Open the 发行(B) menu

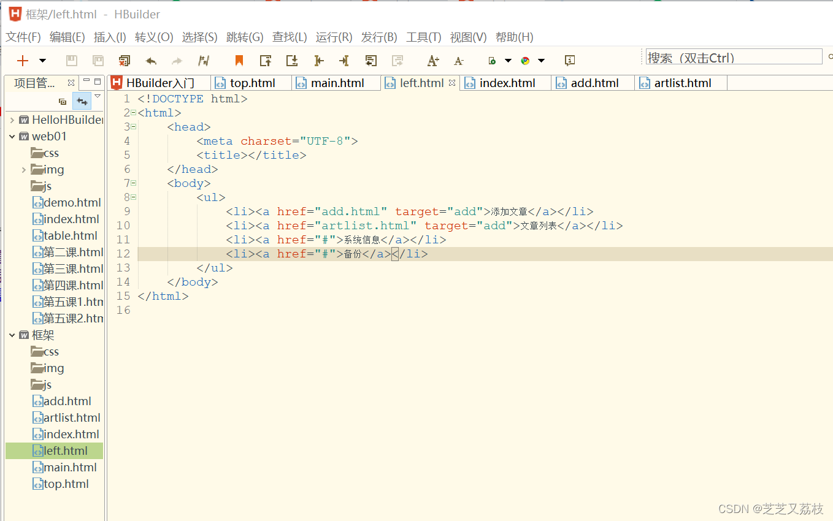tap(379, 37)
